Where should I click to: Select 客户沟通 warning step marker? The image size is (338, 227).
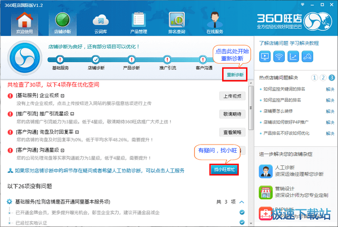(x=203, y=59)
